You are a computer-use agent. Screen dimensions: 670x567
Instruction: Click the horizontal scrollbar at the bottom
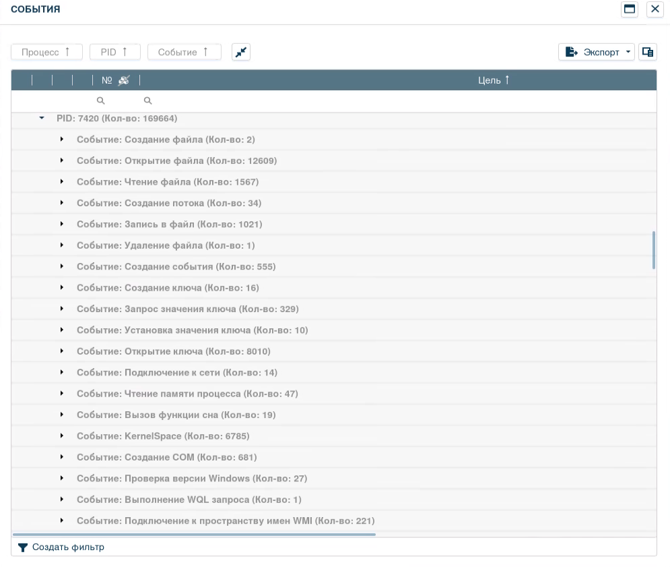(194, 535)
